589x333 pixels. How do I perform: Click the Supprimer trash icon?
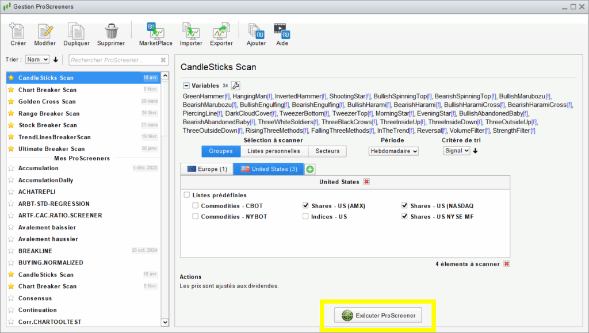pyautogui.click(x=110, y=33)
